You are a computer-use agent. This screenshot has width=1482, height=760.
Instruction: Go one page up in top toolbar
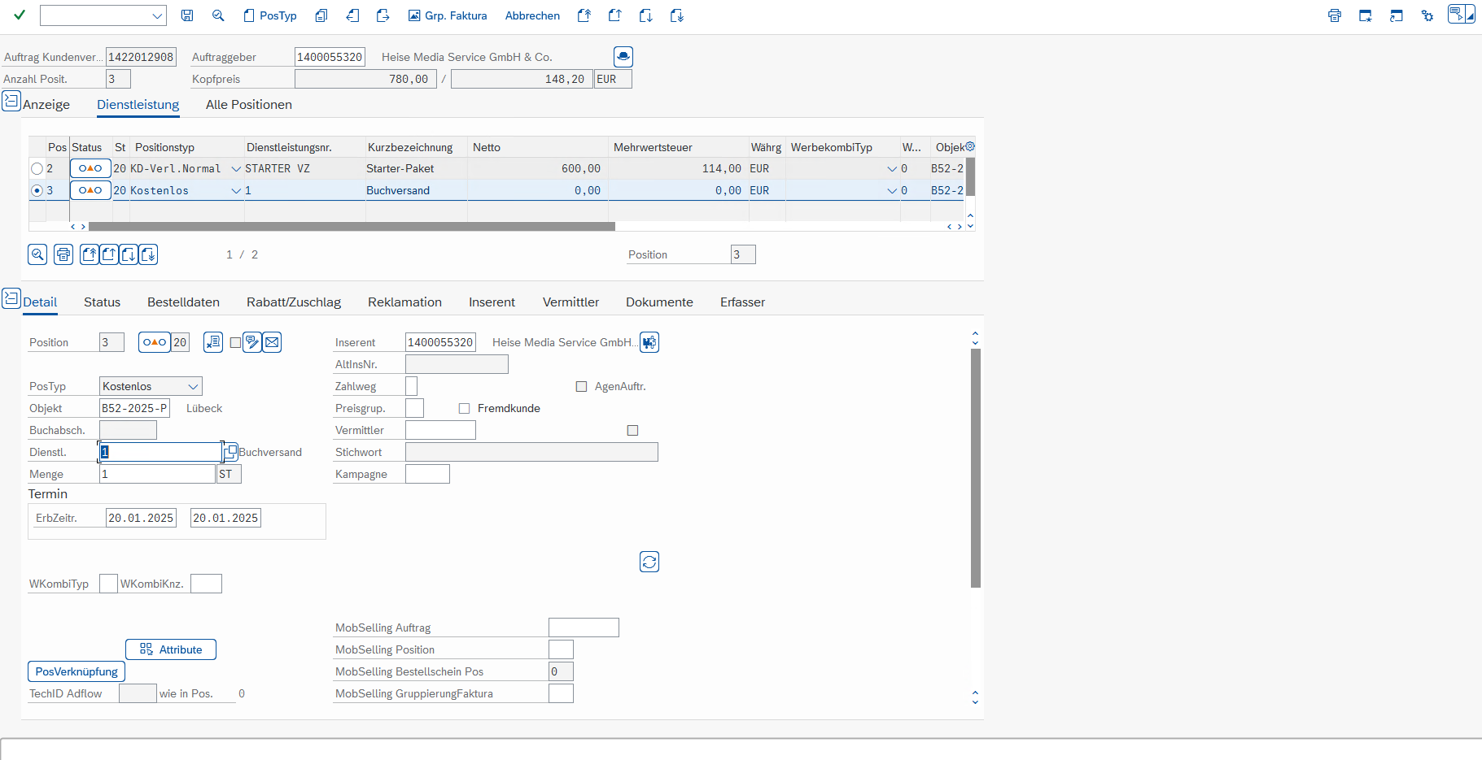coord(615,15)
